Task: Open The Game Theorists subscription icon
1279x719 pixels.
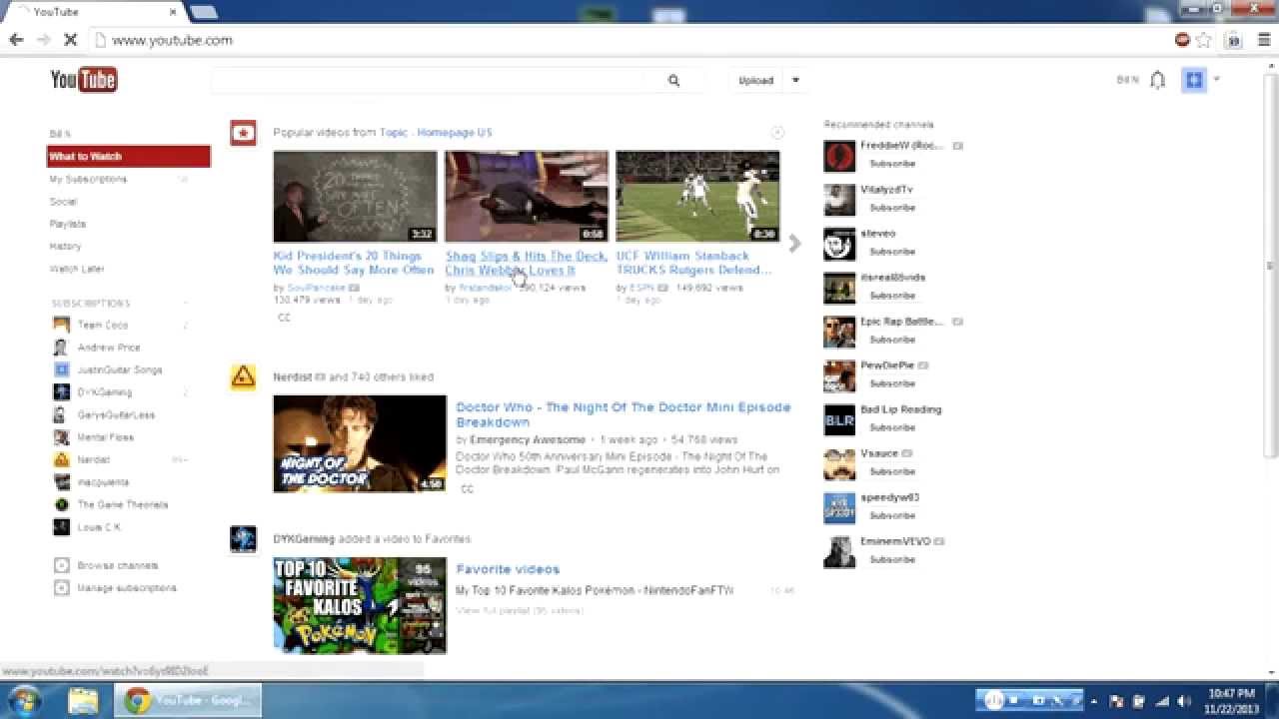Action: (x=61, y=504)
